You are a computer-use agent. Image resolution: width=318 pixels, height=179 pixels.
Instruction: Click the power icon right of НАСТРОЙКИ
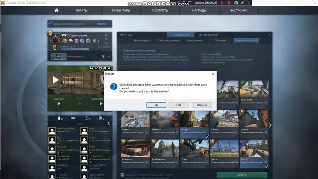(264, 10)
